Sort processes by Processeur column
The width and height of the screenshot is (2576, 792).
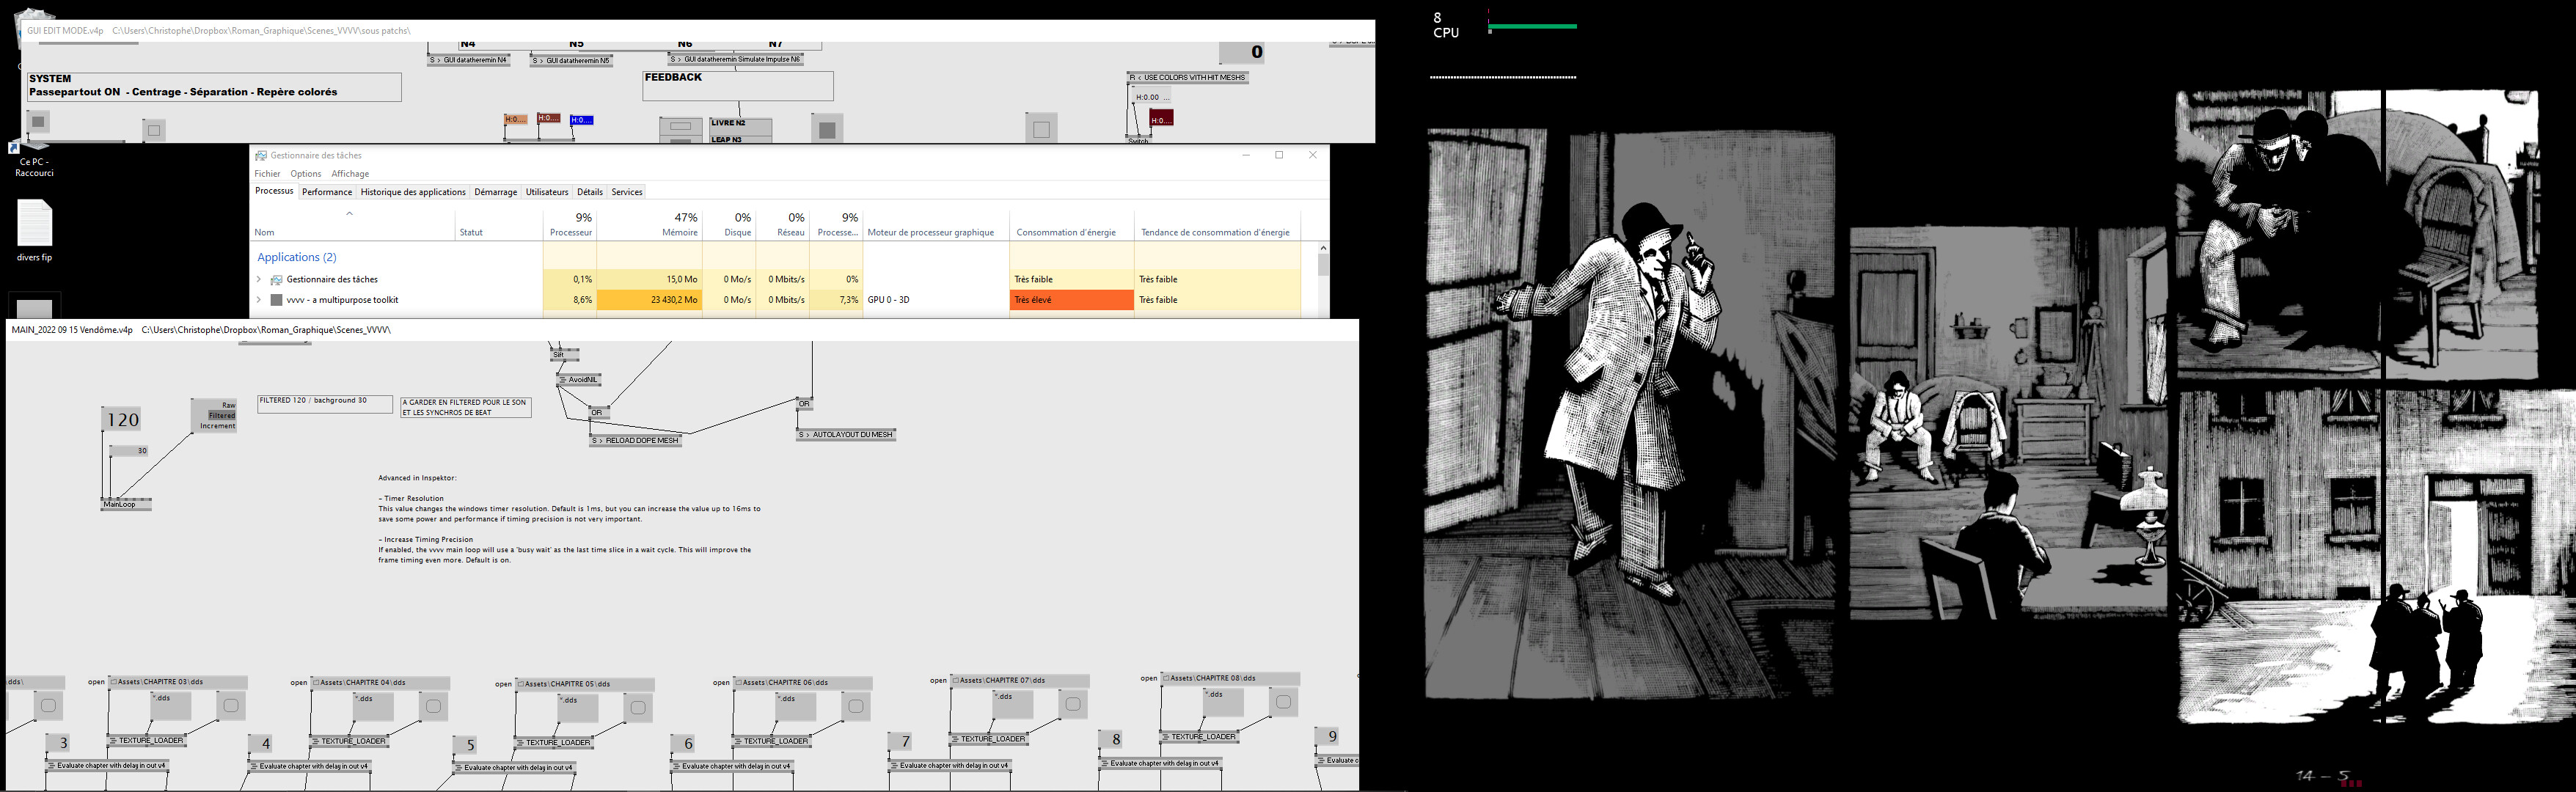(571, 225)
